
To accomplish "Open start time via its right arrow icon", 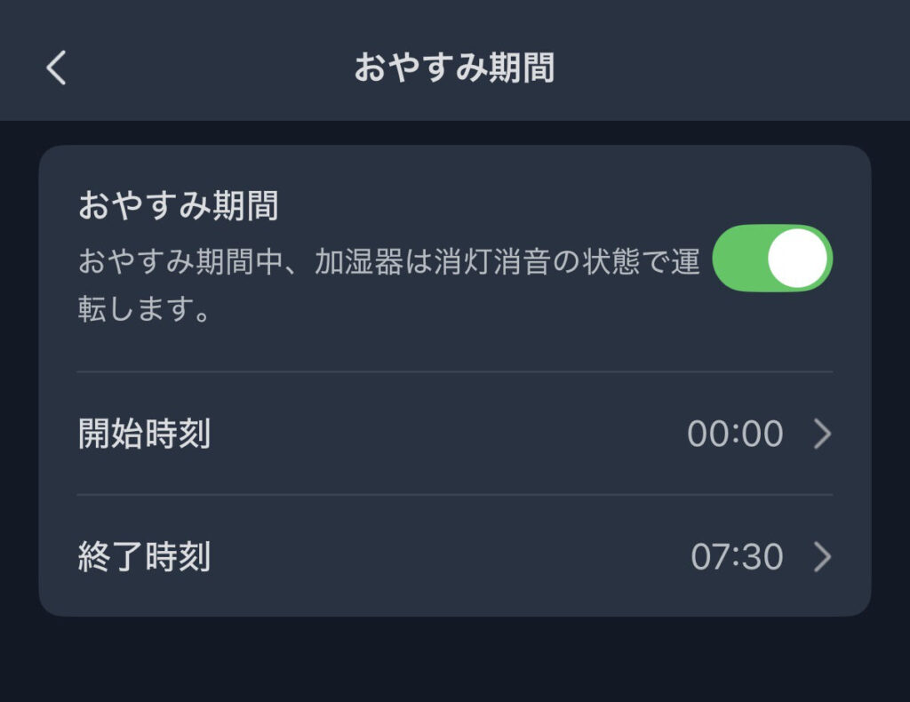I will point(823,434).
